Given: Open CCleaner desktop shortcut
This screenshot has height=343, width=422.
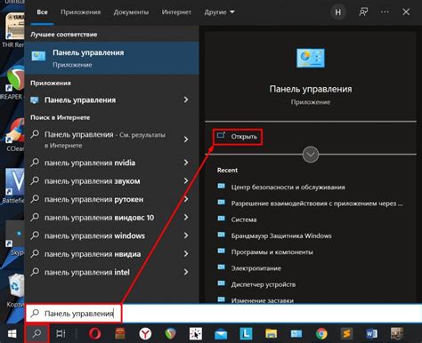Looking at the screenshot, I should (x=13, y=134).
